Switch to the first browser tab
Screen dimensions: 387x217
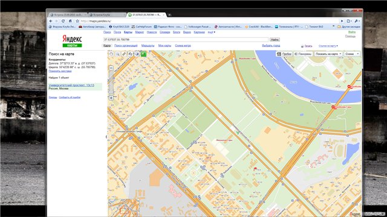click(67, 14)
